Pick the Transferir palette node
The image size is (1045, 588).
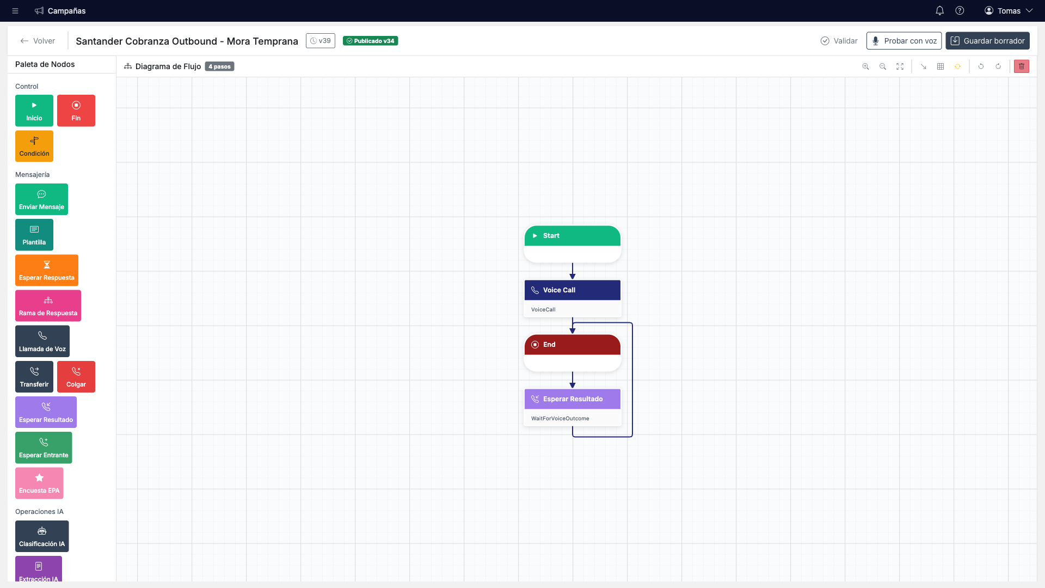click(x=34, y=377)
